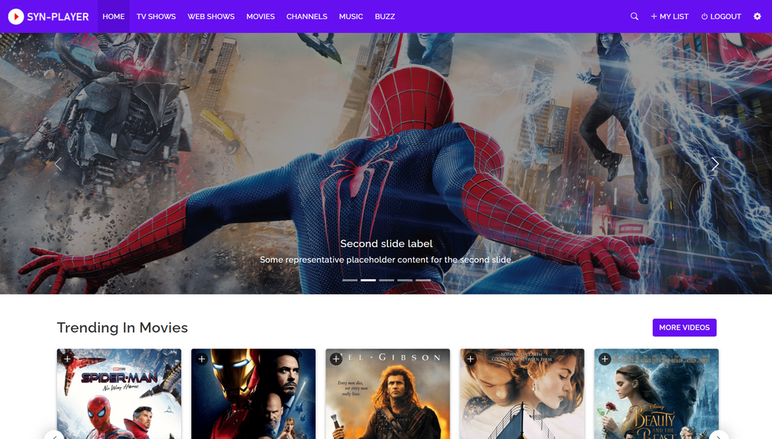Add the Mel Gibson movie to list
The image size is (772, 439).
coord(336,358)
